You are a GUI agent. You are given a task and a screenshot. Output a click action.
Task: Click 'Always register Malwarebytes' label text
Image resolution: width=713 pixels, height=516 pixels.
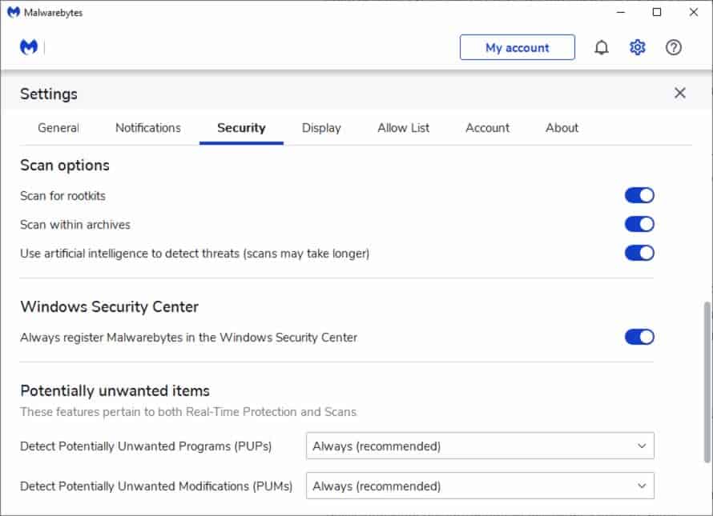[x=189, y=338]
